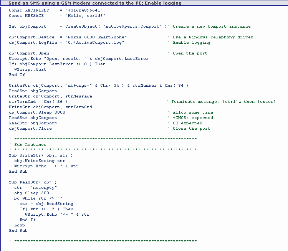Click WriteStr objComport, strMessage line
288x251 pixels.
[50, 96]
